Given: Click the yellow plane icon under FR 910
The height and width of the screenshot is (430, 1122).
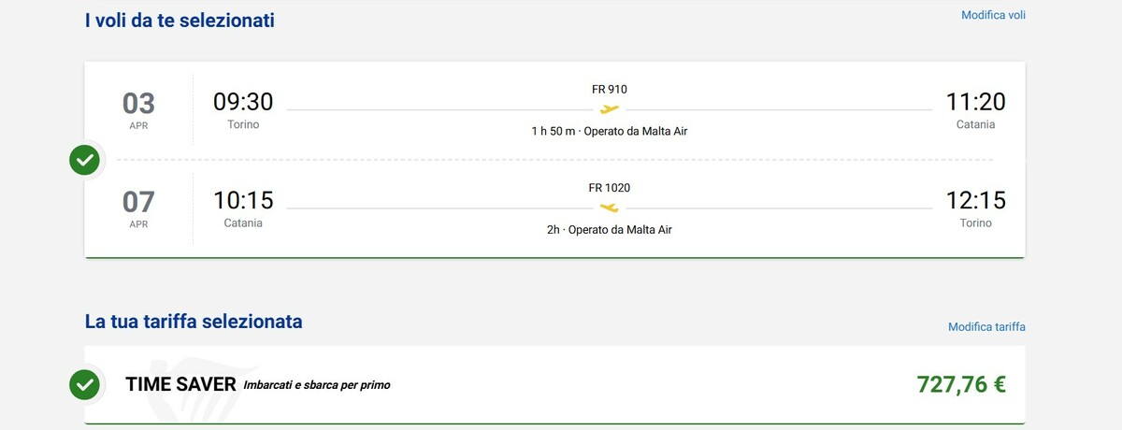Looking at the screenshot, I should (610, 109).
